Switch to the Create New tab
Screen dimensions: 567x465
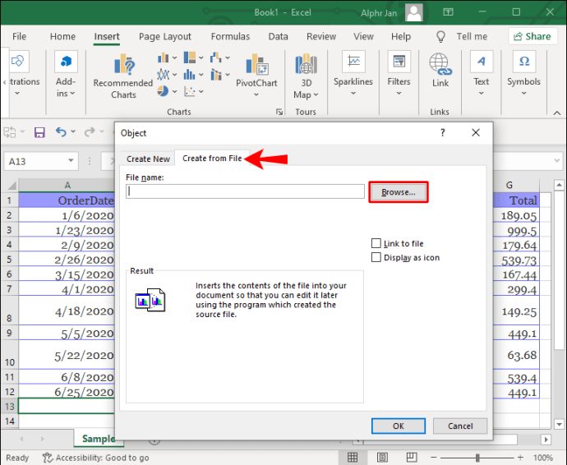coord(148,159)
